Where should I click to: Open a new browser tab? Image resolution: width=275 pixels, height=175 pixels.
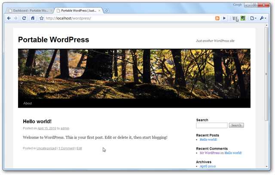click(106, 11)
